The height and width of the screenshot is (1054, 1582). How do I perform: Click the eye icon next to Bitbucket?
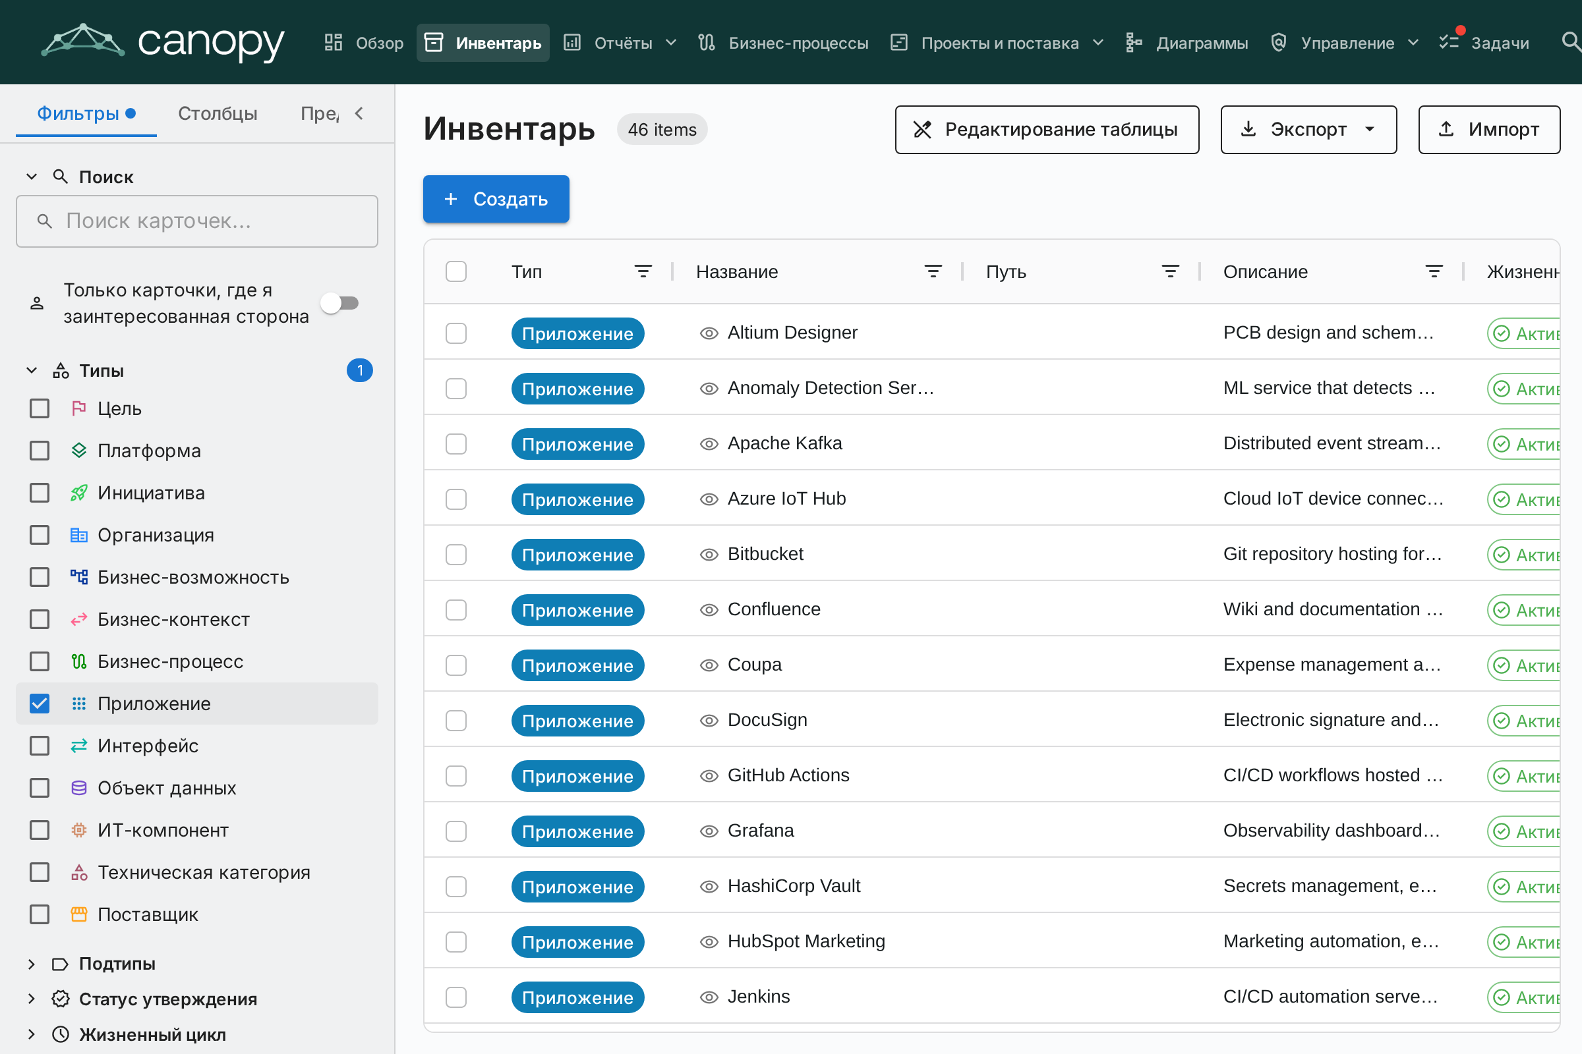(x=709, y=555)
